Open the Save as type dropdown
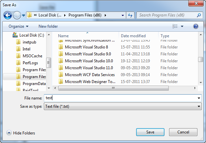Screen dimensions: 206x143 point(122,106)
